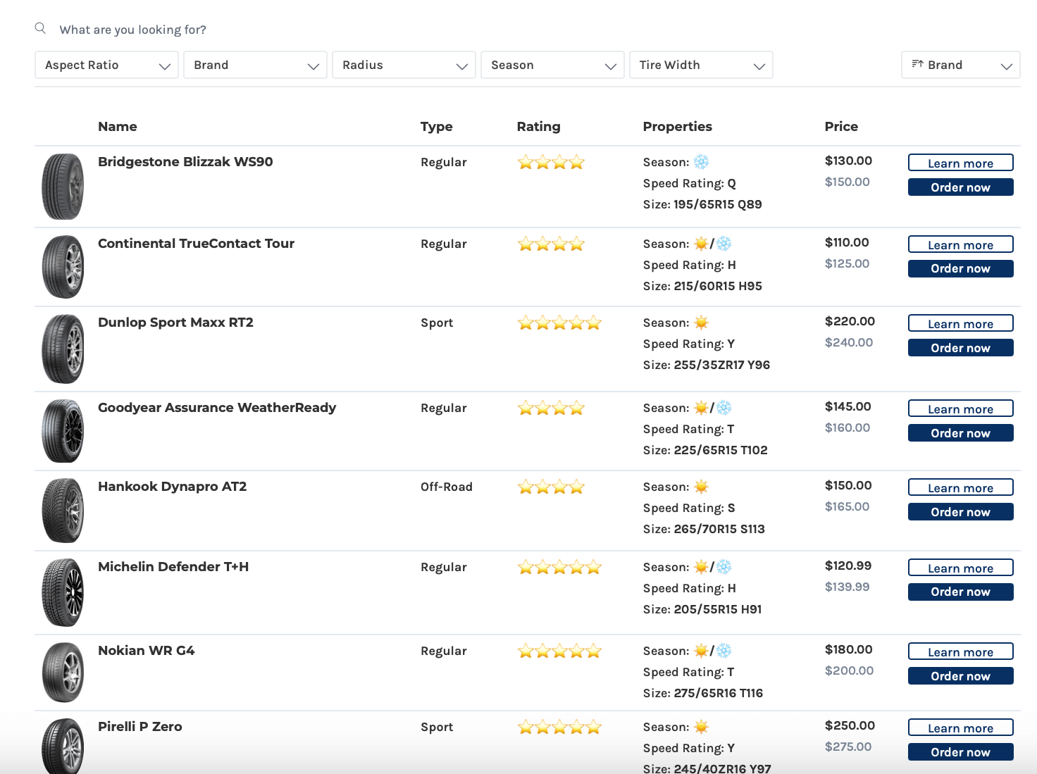Viewport: 1037px width, 774px height.
Task: Order the Goodyear Assurance WeatherReady now
Action: point(961,433)
